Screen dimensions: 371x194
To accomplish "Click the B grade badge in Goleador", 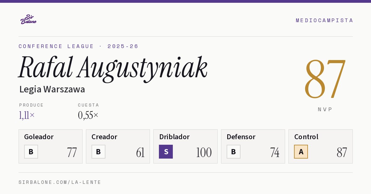I will coord(31,152).
